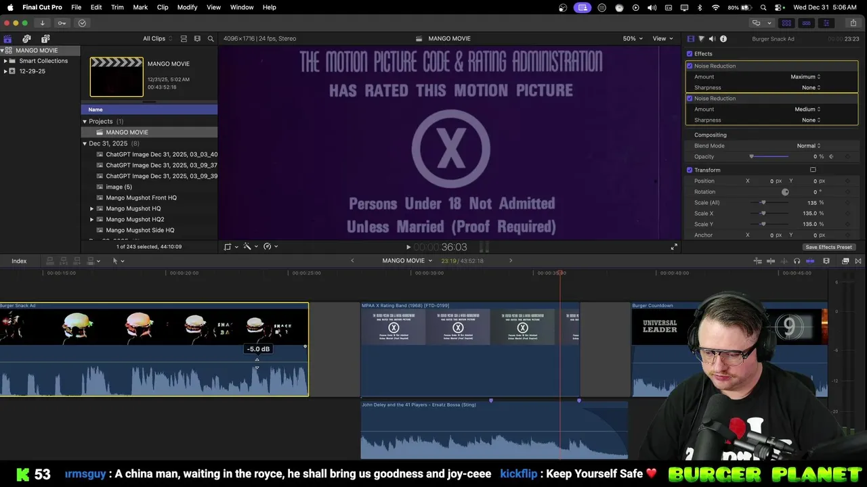Open the Photos and Audio sidebar
867x487 pixels.
[x=26, y=39]
